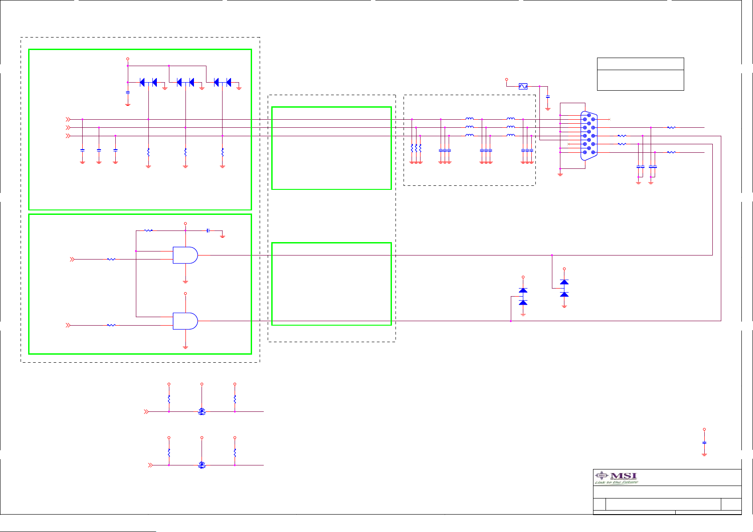Click the MSI logo in the title block

(617, 478)
